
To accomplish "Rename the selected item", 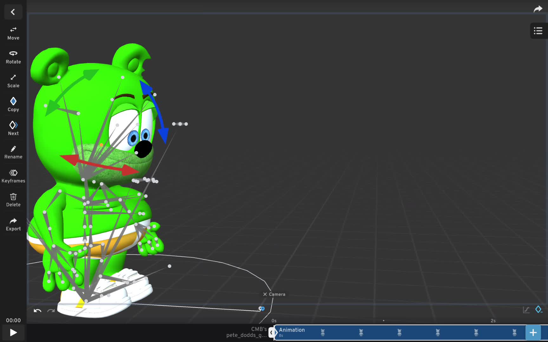I will (13, 152).
